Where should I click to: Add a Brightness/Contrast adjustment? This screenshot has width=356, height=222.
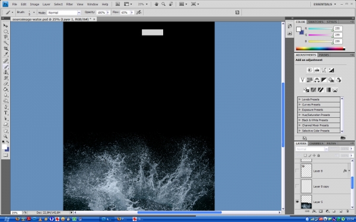pyautogui.click(x=310, y=70)
